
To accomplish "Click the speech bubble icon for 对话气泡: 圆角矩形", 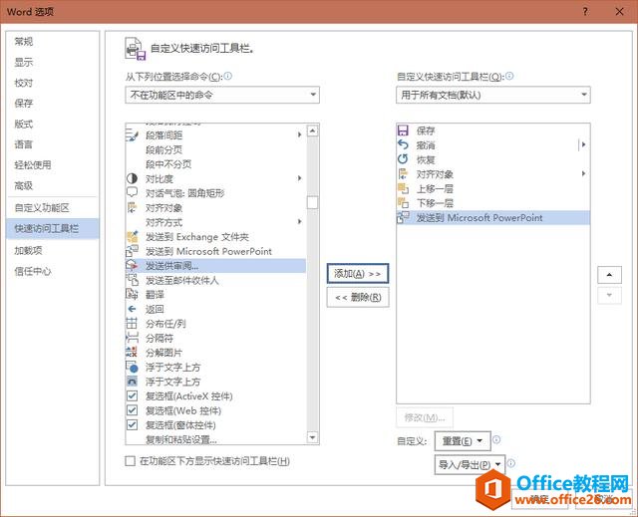I will coord(132,192).
